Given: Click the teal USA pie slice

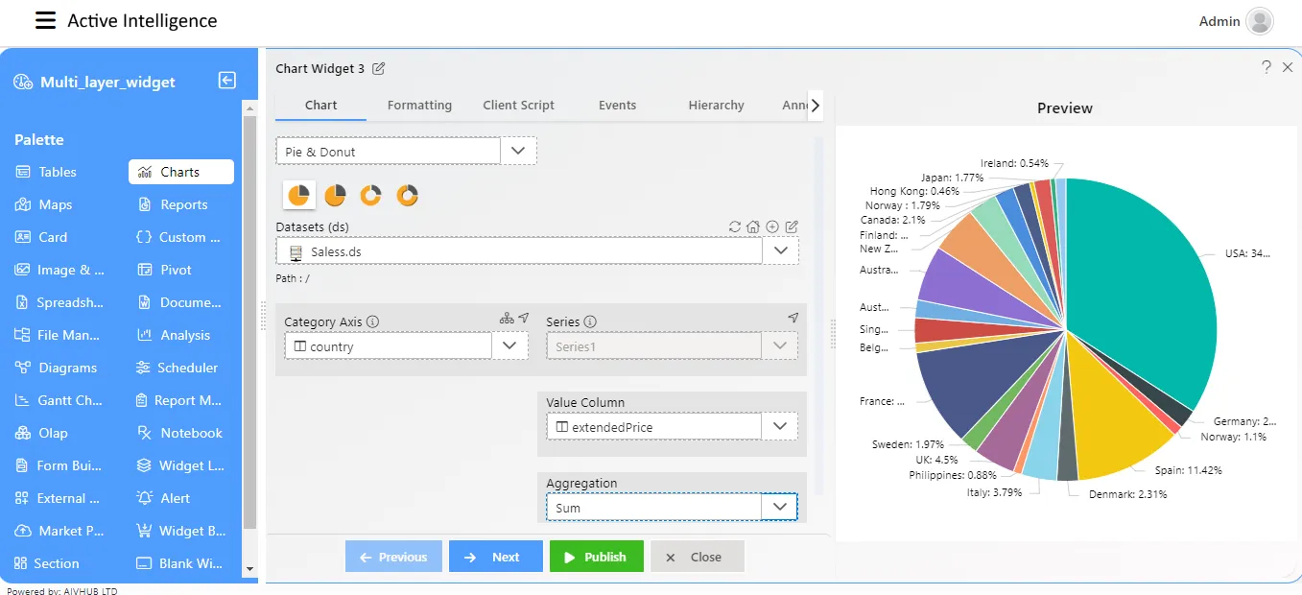Looking at the screenshot, I should (x=1142, y=278).
